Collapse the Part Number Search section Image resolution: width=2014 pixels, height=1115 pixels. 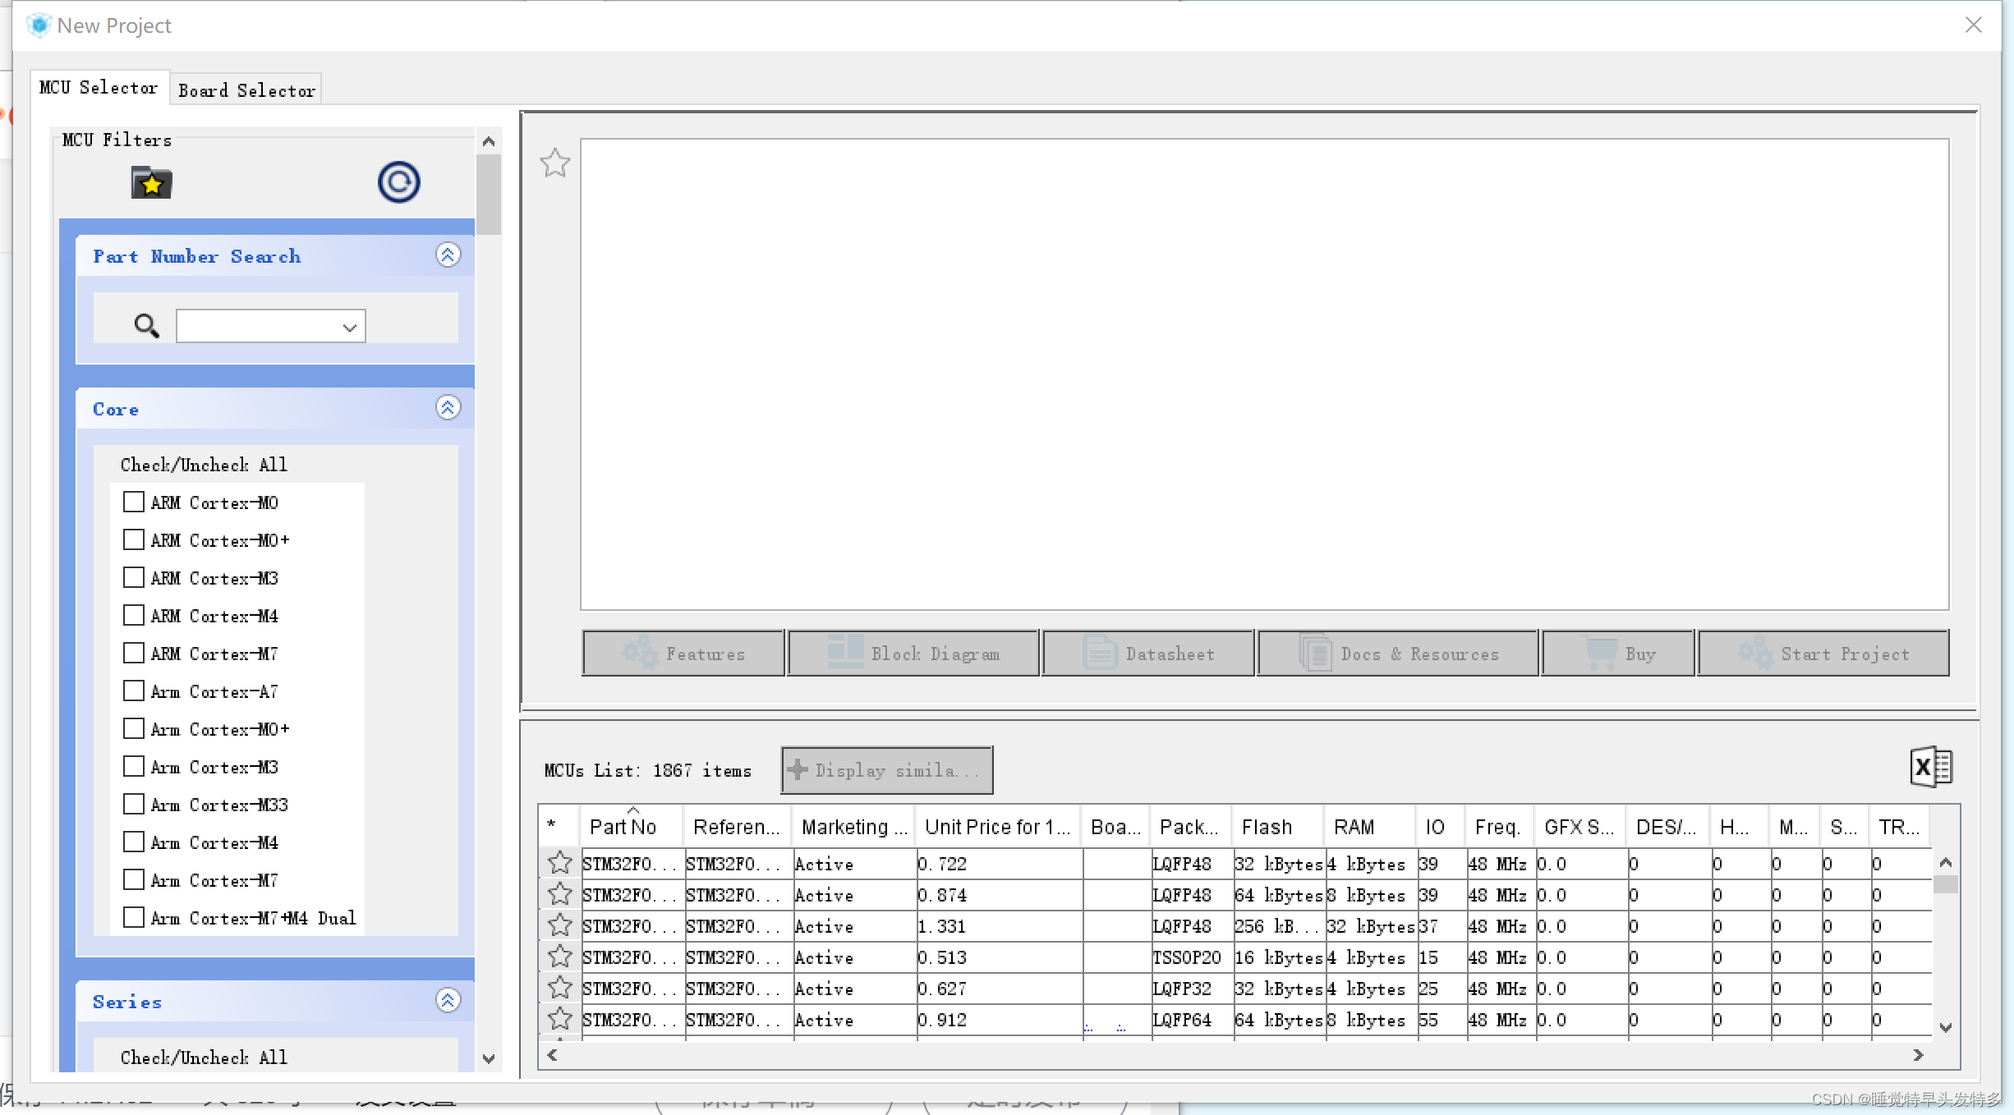(448, 255)
